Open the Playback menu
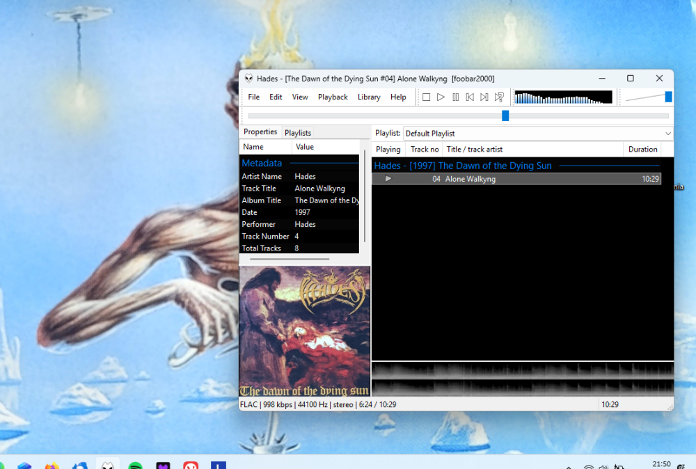696x469 pixels. (x=333, y=97)
